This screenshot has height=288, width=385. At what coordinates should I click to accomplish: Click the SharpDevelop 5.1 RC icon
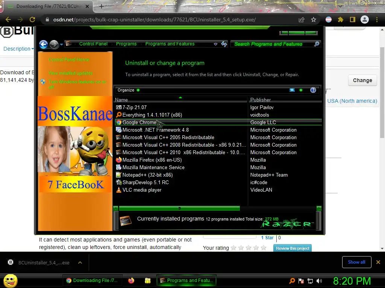pyautogui.click(x=118, y=183)
